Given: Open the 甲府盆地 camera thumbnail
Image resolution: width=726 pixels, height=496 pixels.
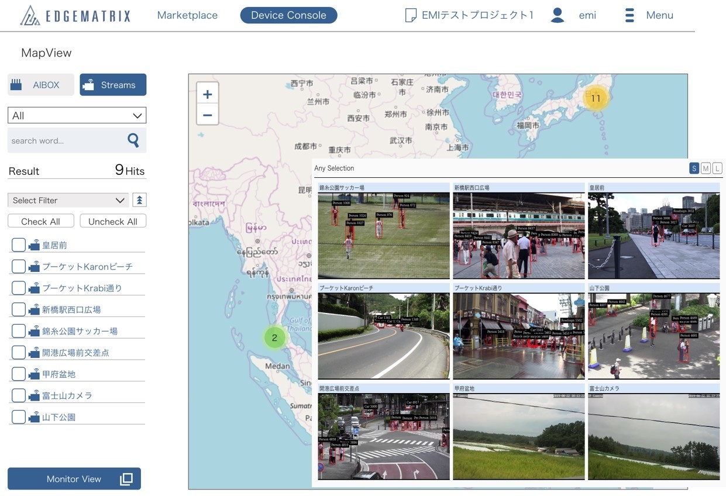Looking at the screenshot, I should coord(518,435).
